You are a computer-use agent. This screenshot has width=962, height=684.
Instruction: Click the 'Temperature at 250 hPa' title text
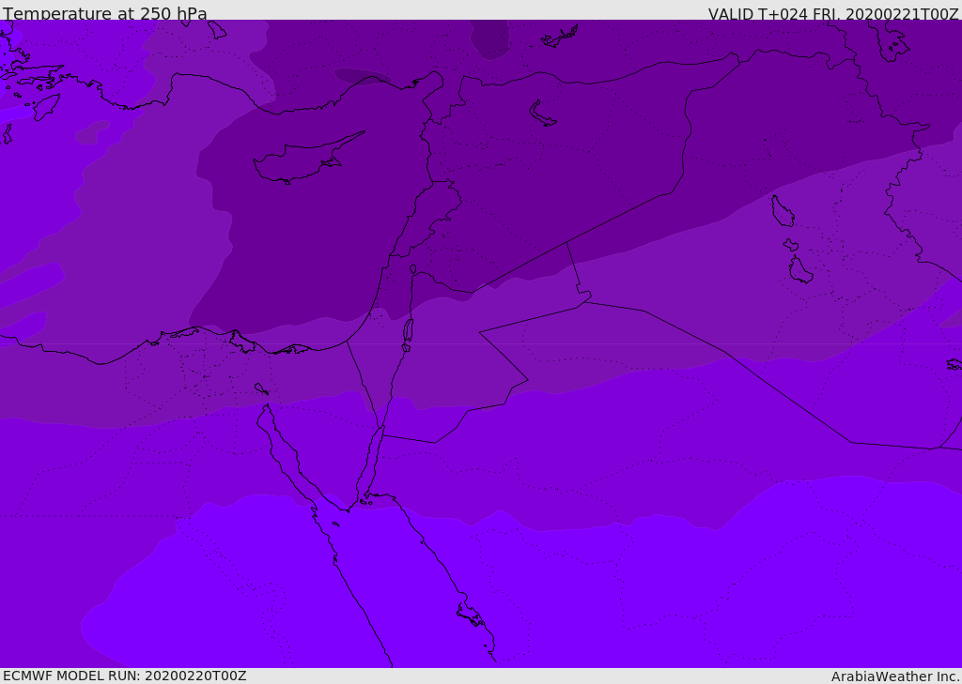[105, 13]
